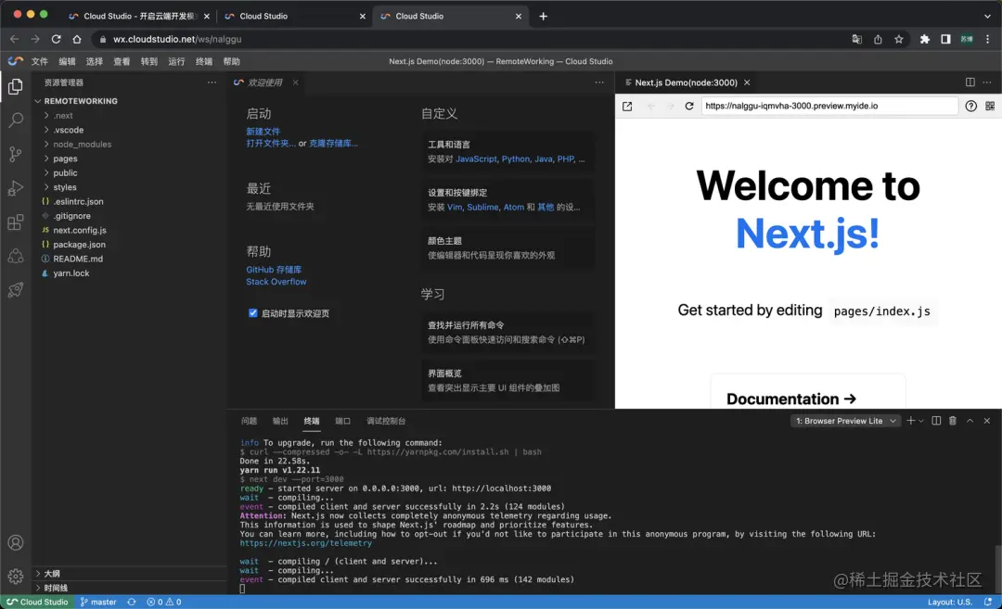Viewport: 1002px width, 609px height.
Task: Click the nextjs.org/telemetry terminal link
Action: pyautogui.click(x=305, y=543)
